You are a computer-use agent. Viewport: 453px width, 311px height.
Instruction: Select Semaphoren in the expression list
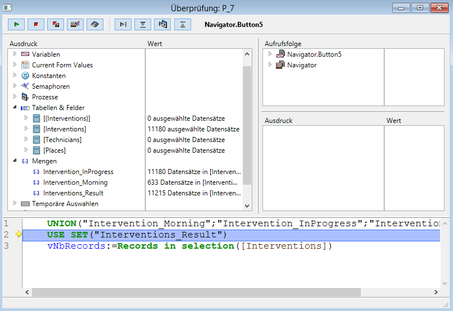point(51,86)
